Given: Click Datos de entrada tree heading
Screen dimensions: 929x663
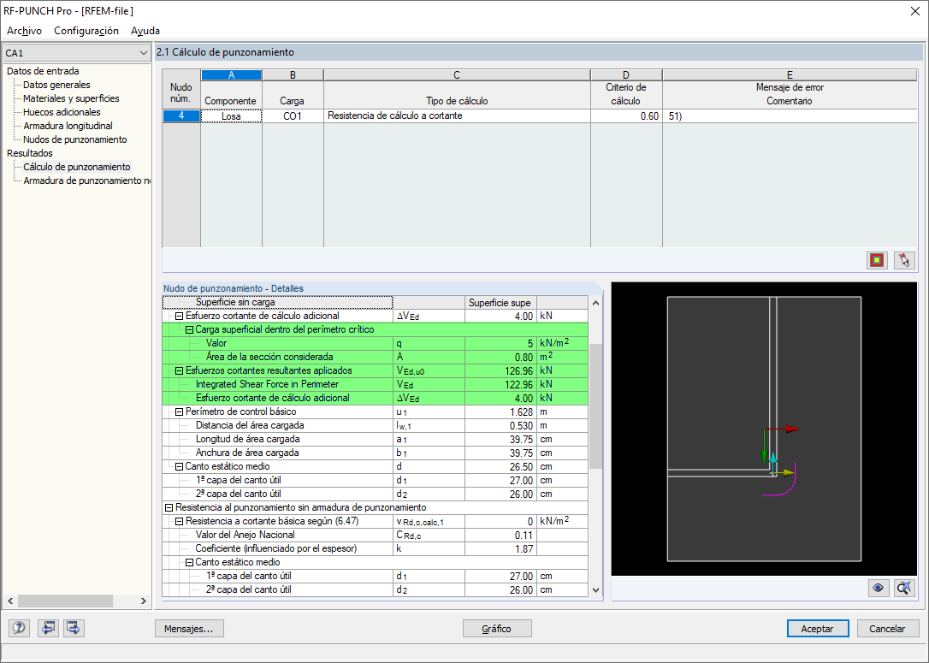Looking at the screenshot, I should coord(43,71).
